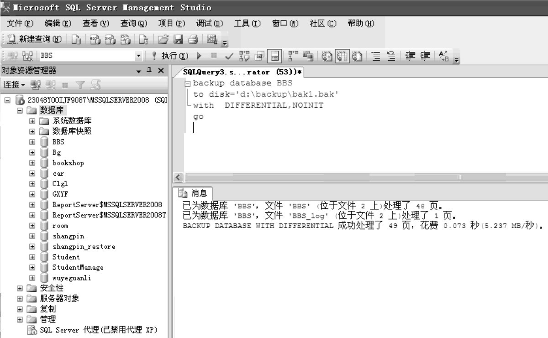
Task: Select the wuyeguanli database
Action: pos(72,278)
